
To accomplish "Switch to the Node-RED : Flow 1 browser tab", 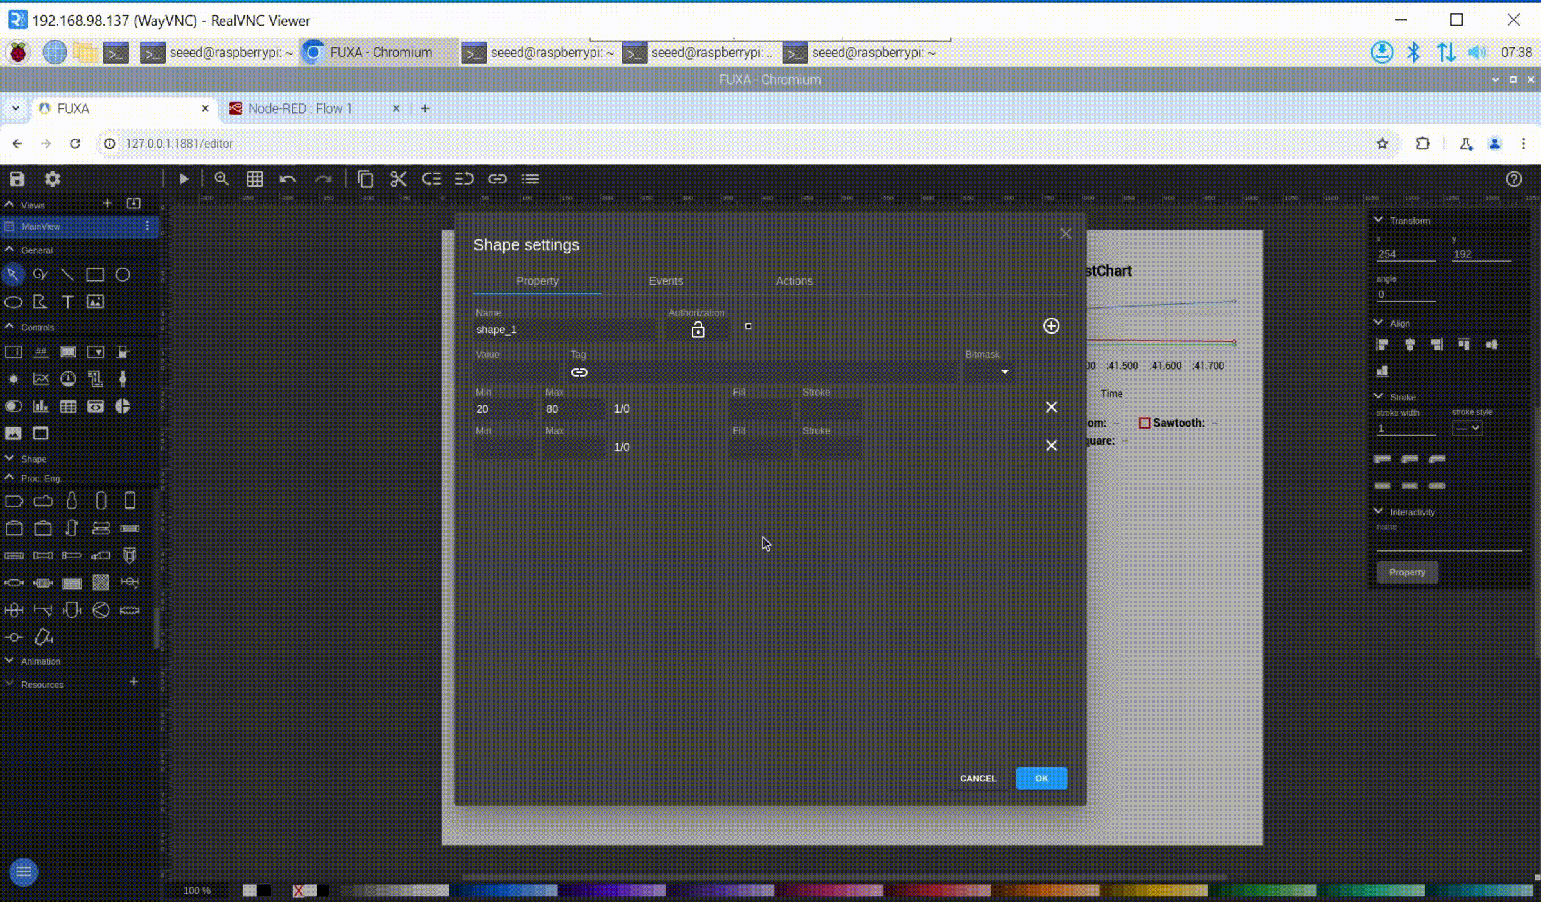I will tap(299, 108).
